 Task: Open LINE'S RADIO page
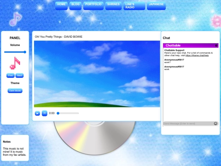(134, 6)
